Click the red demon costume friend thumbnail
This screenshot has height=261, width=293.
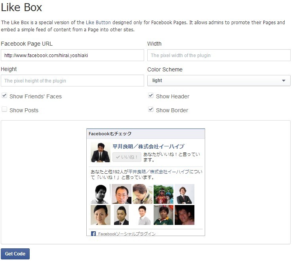pyautogui.click(x=164, y=194)
